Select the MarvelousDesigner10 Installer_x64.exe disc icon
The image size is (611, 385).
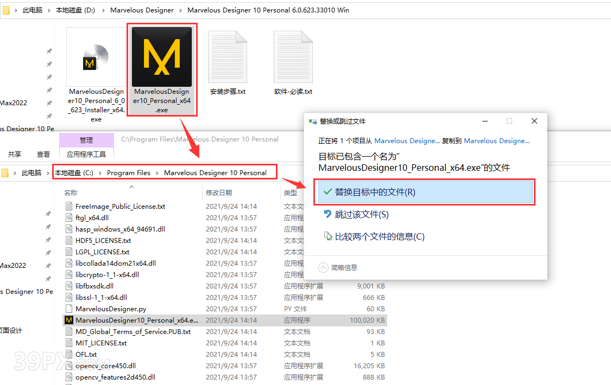tap(96, 57)
